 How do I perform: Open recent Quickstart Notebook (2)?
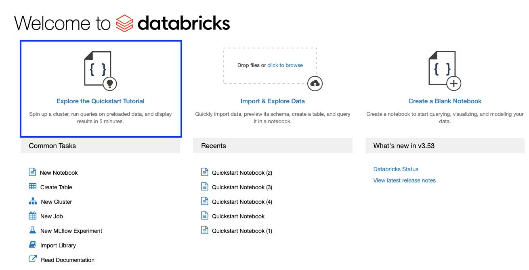point(242,173)
